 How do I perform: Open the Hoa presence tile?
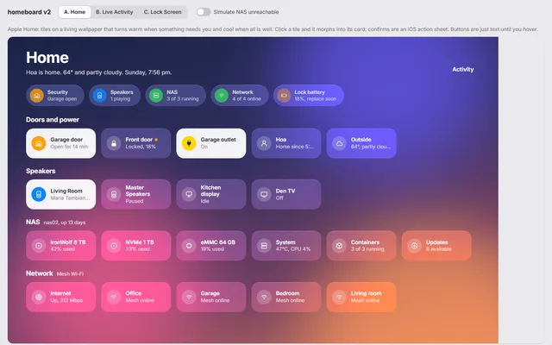click(286, 143)
